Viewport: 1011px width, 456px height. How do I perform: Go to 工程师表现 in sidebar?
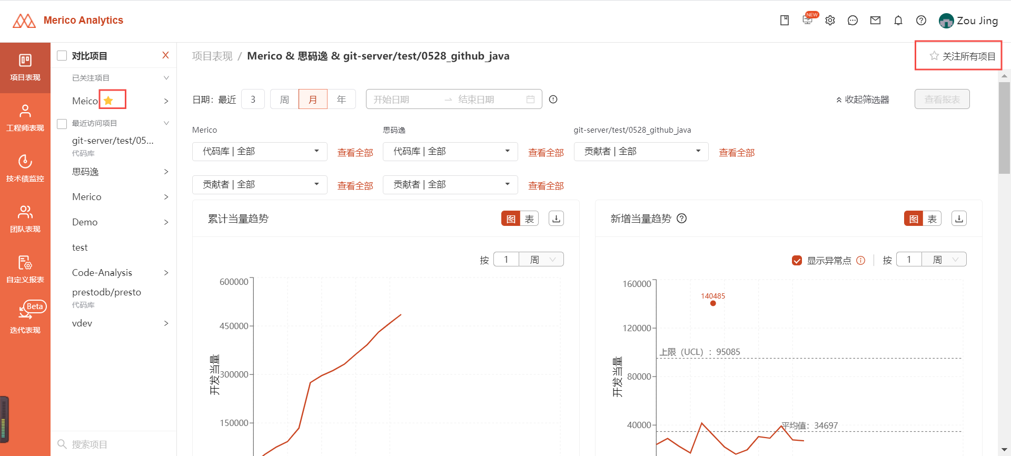point(25,118)
